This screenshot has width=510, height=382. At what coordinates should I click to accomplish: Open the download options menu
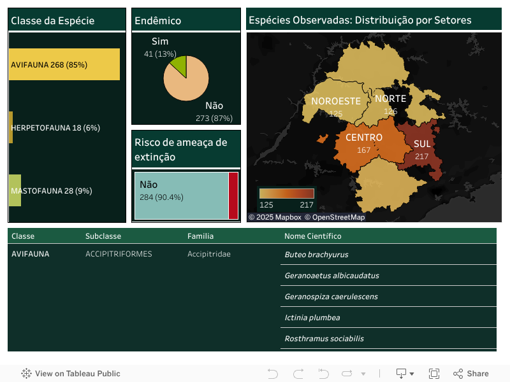pos(405,374)
